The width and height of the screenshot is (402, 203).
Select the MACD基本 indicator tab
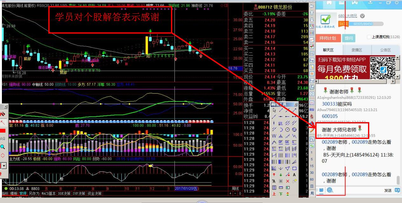[x=49, y=193]
